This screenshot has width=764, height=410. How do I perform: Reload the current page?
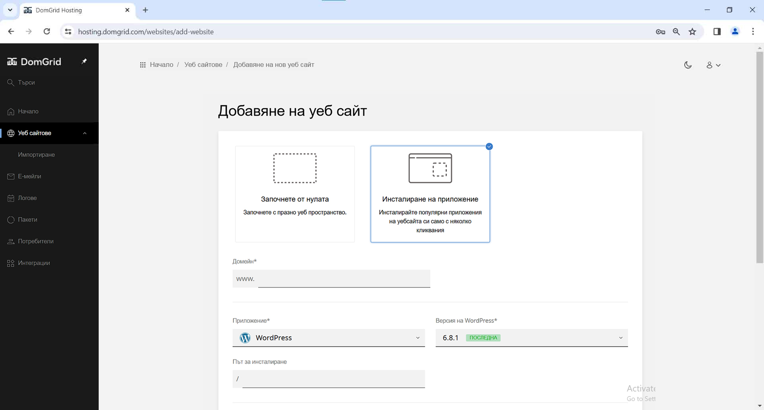tap(47, 31)
